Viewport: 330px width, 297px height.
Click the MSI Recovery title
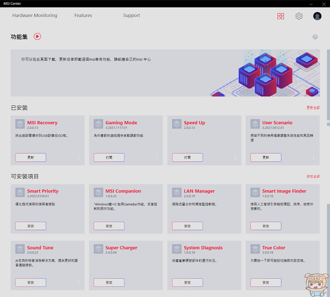coord(42,122)
